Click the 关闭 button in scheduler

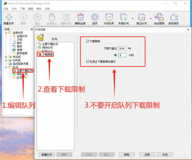coord(165,155)
